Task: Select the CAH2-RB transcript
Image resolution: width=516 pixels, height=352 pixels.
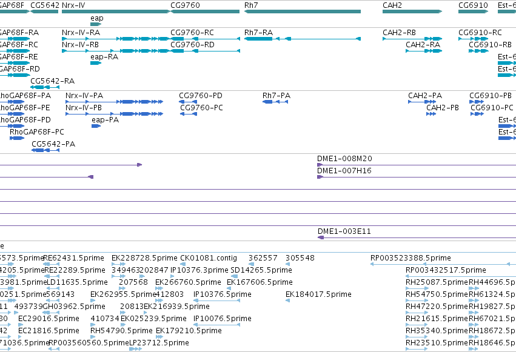Action: (399, 33)
